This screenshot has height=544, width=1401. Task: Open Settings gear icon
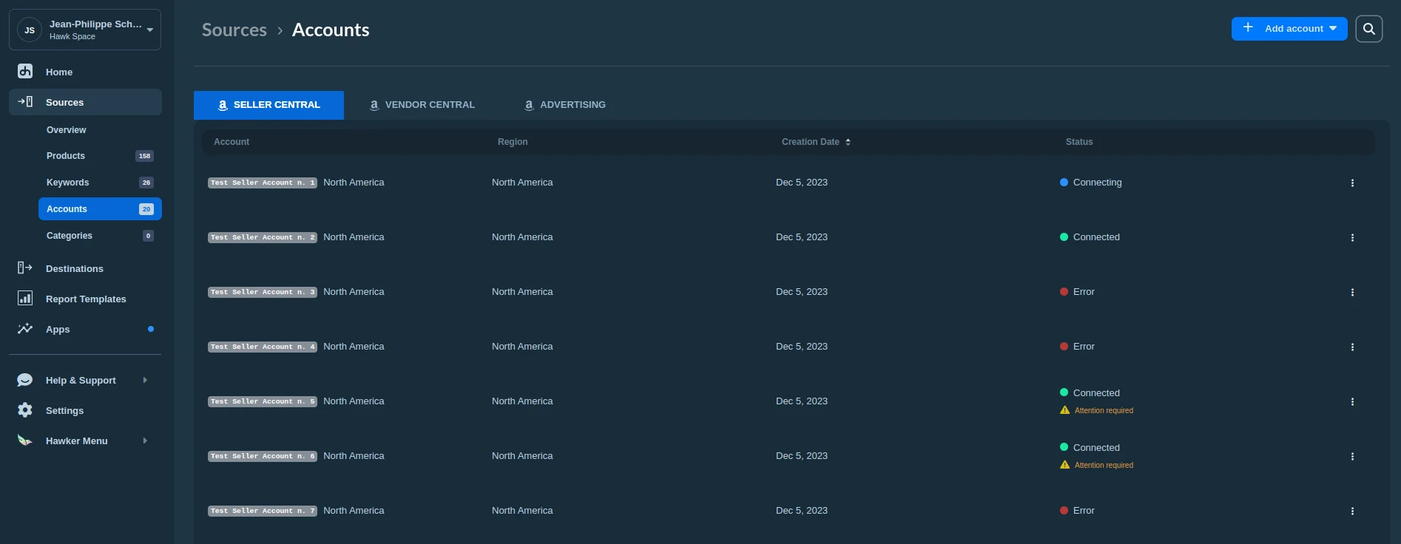[25, 410]
